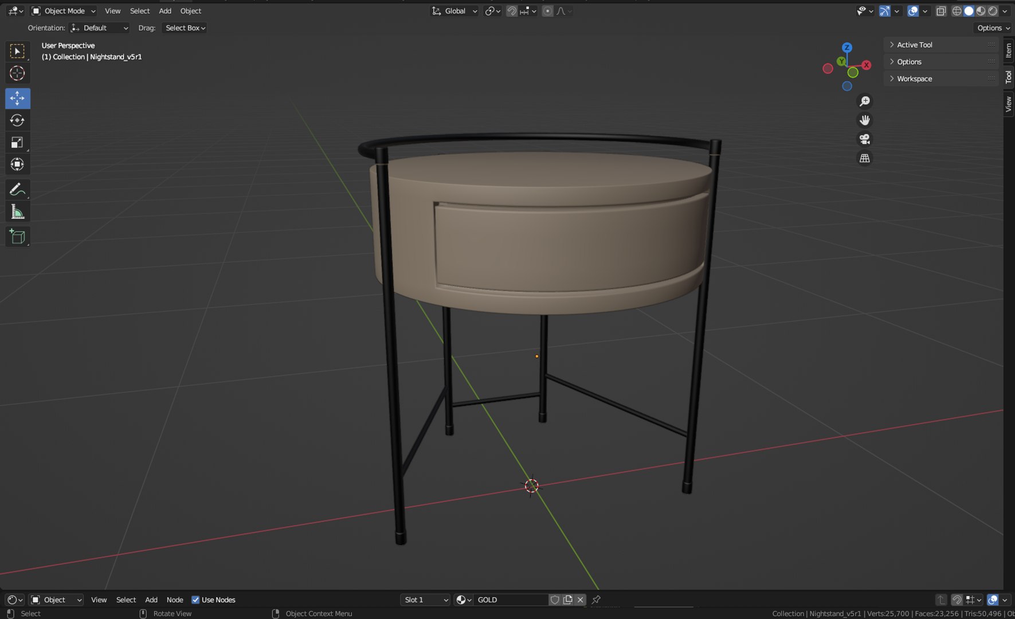
Task: Open the Slot 1 material slot dropdown
Action: pyautogui.click(x=425, y=600)
